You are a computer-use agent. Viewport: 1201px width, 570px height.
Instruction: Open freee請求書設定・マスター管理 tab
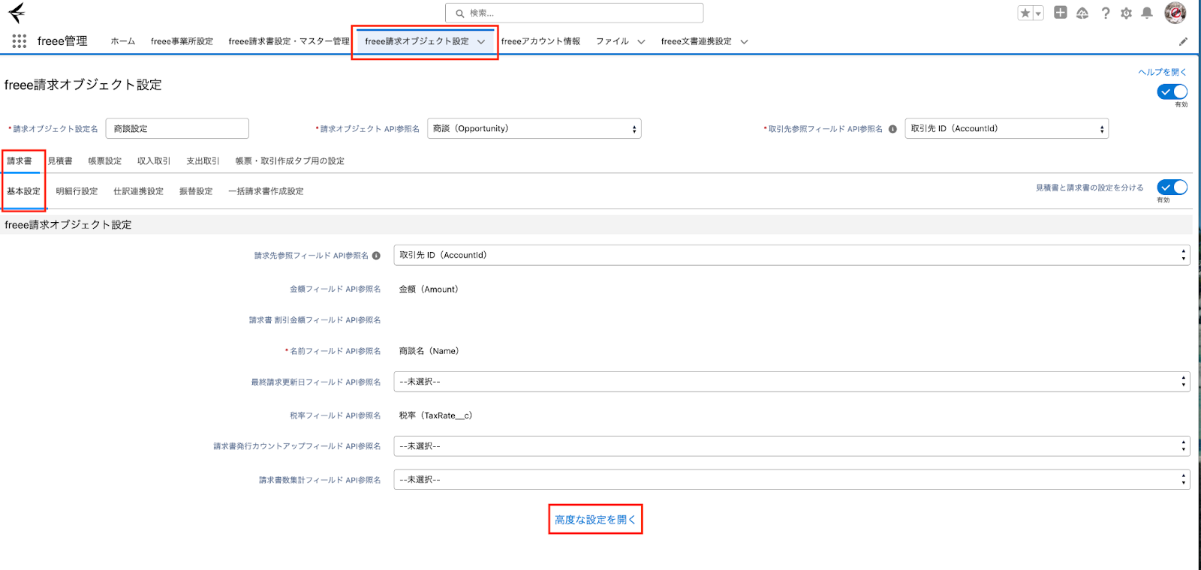click(289, 41)
